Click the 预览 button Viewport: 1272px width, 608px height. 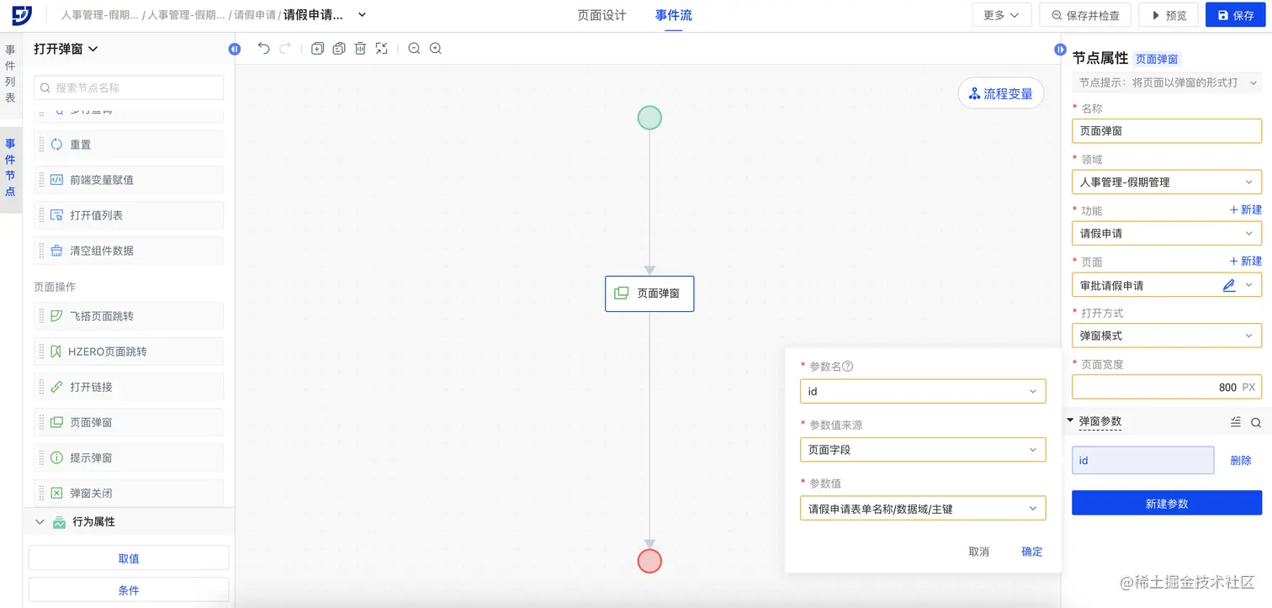pos(1169,15)
